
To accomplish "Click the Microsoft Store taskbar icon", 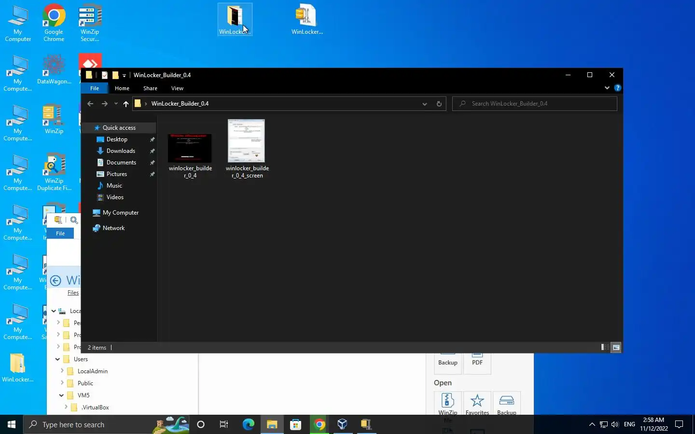I will click(x=295, y=424).
